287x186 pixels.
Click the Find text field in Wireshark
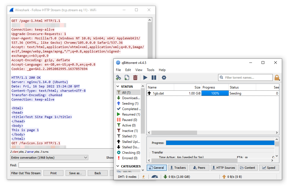point(66,165)
